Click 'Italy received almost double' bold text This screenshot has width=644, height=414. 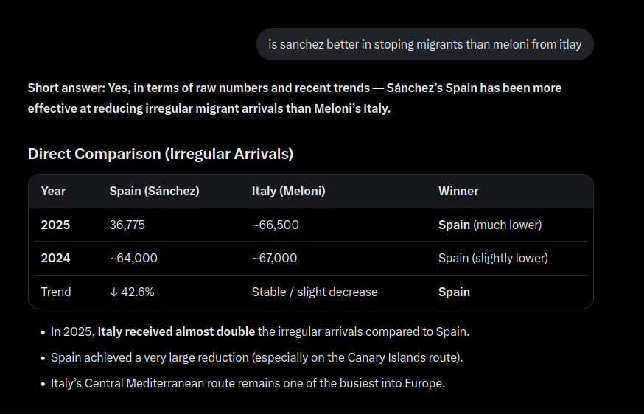point(176,331)
